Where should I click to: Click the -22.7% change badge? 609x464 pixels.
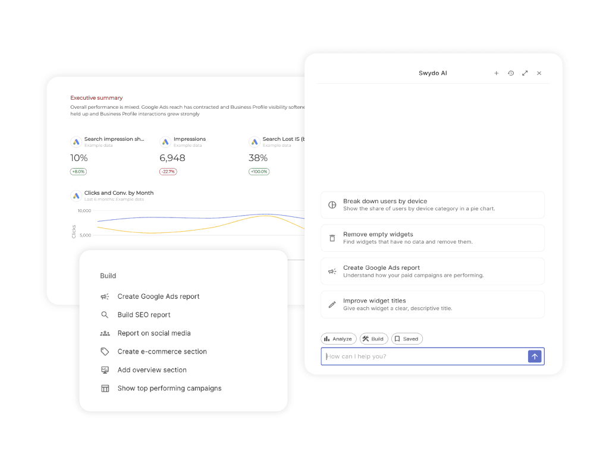coord(168,172)
